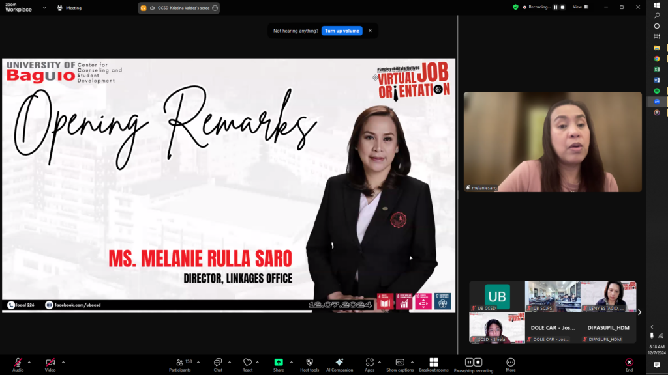This screenshot has height=375, width=668.
Task: Open Host tools shield menu
Action: [x=310, y=365]
